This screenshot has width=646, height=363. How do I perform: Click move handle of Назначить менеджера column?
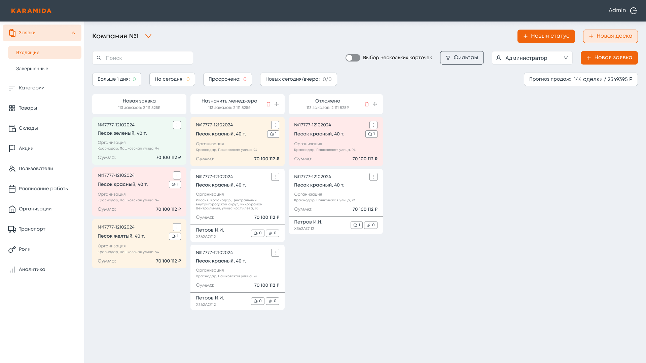tap(277, 104)
